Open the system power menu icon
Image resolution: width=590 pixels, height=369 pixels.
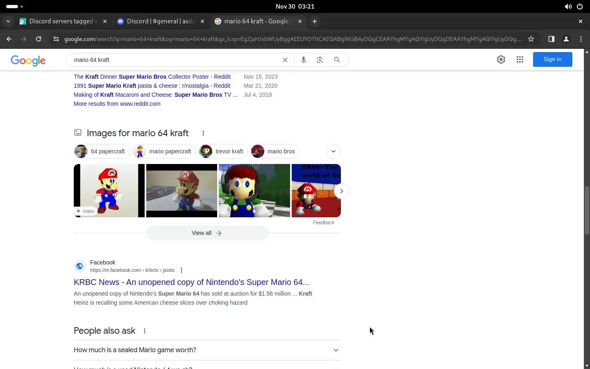[x=580, y=7]
